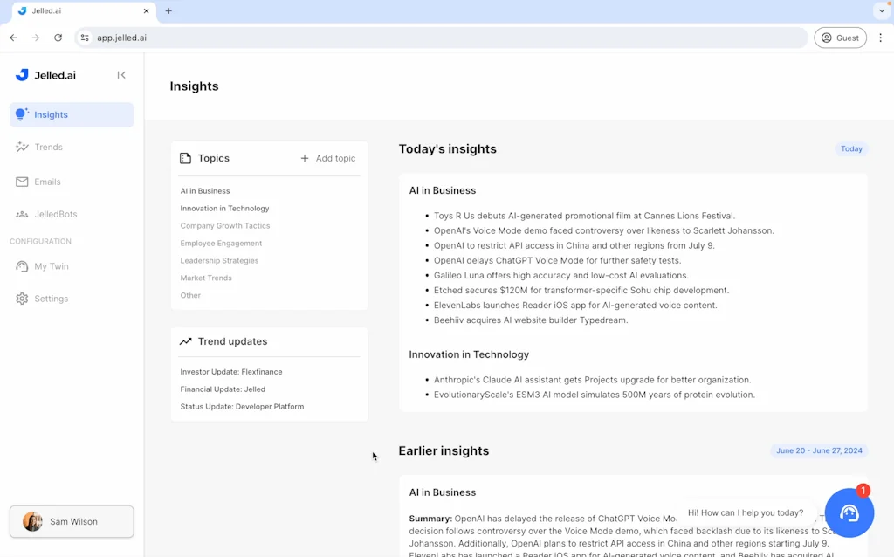Select the AI in Business topic
Image resolution: width=894 pixels, height=557 pixels.
click(204, 190)
